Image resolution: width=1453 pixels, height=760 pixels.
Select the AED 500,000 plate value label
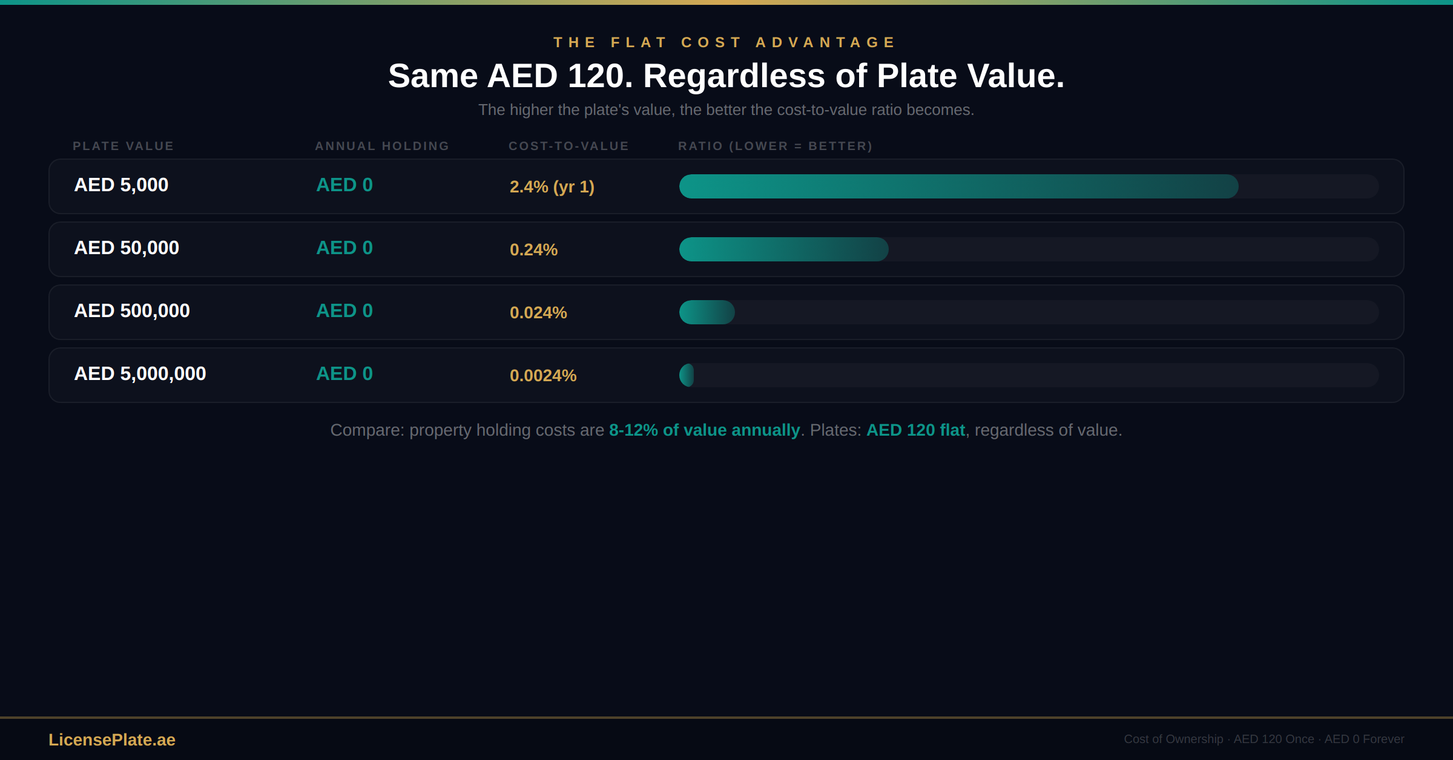(x=132, y=311)
